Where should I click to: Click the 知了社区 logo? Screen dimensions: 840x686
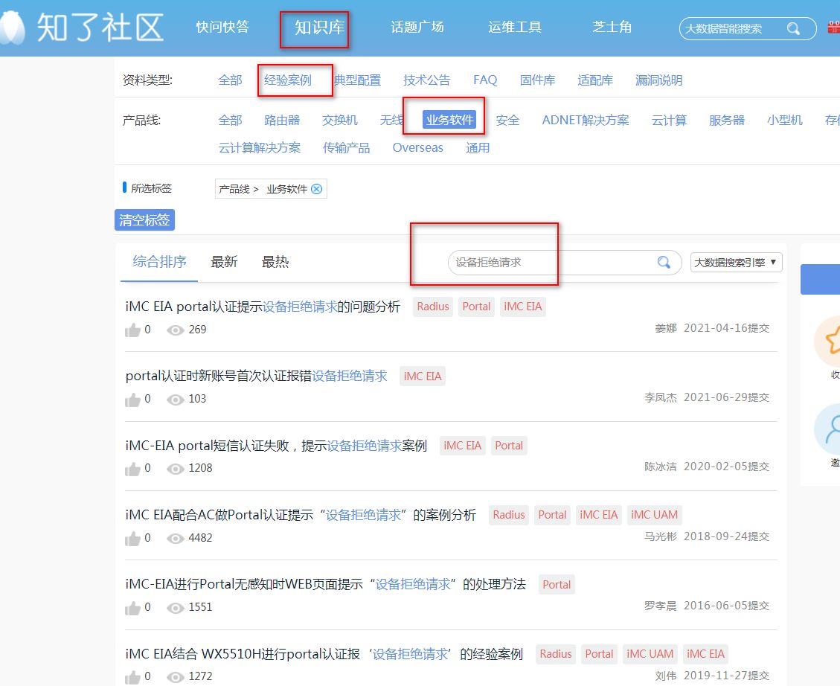tap(81, 28)
